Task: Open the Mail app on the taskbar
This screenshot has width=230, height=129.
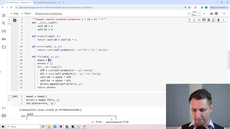Action: pos(55,126)
